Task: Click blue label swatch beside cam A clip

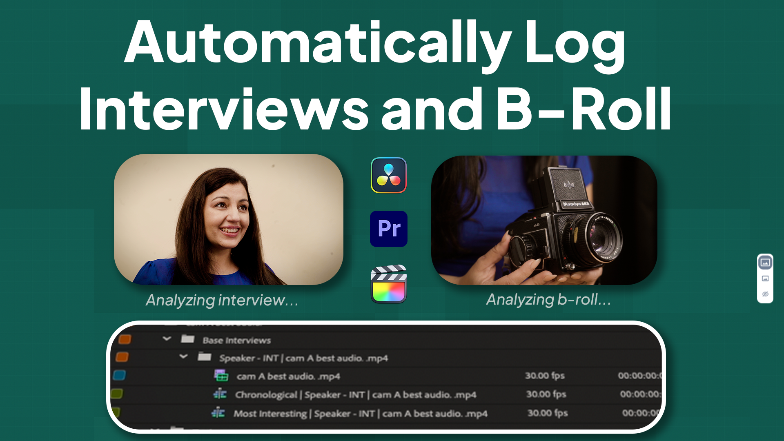Action: pos(119,375)
